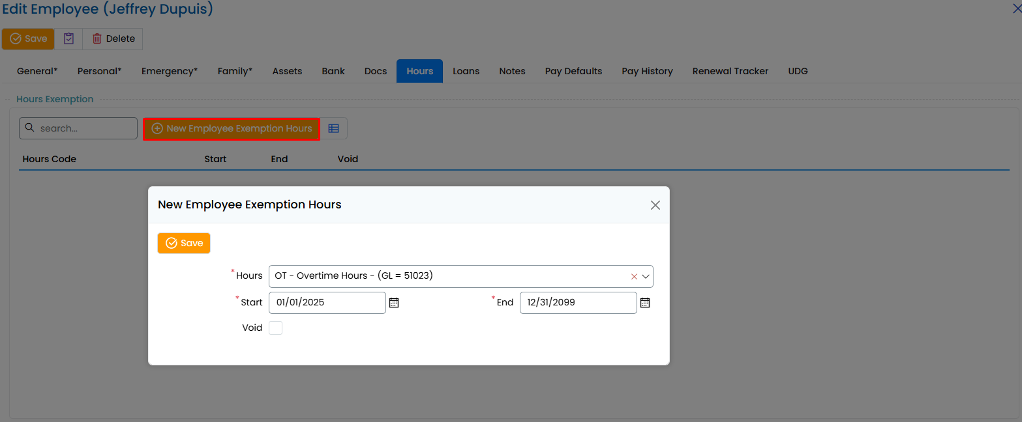
Task: Click into the Start date field
Action: tap(326, 303)
